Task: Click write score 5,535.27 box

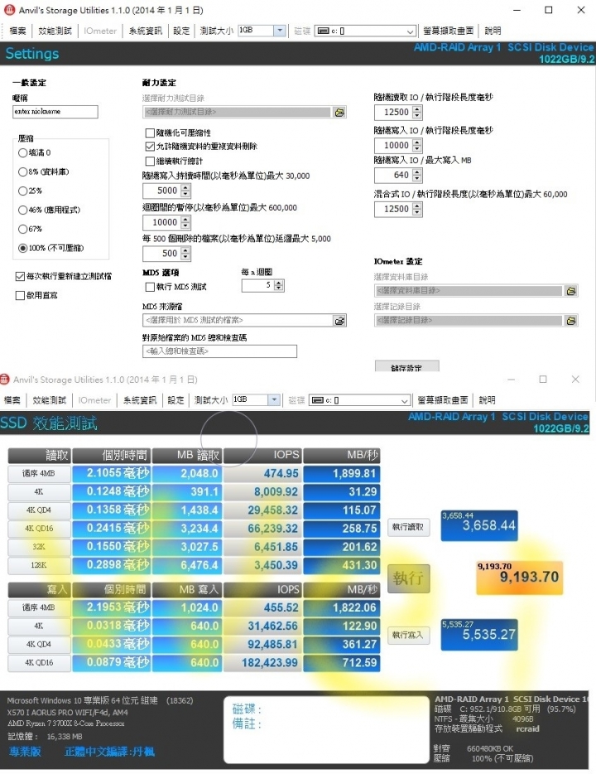Action: point(479,635)
